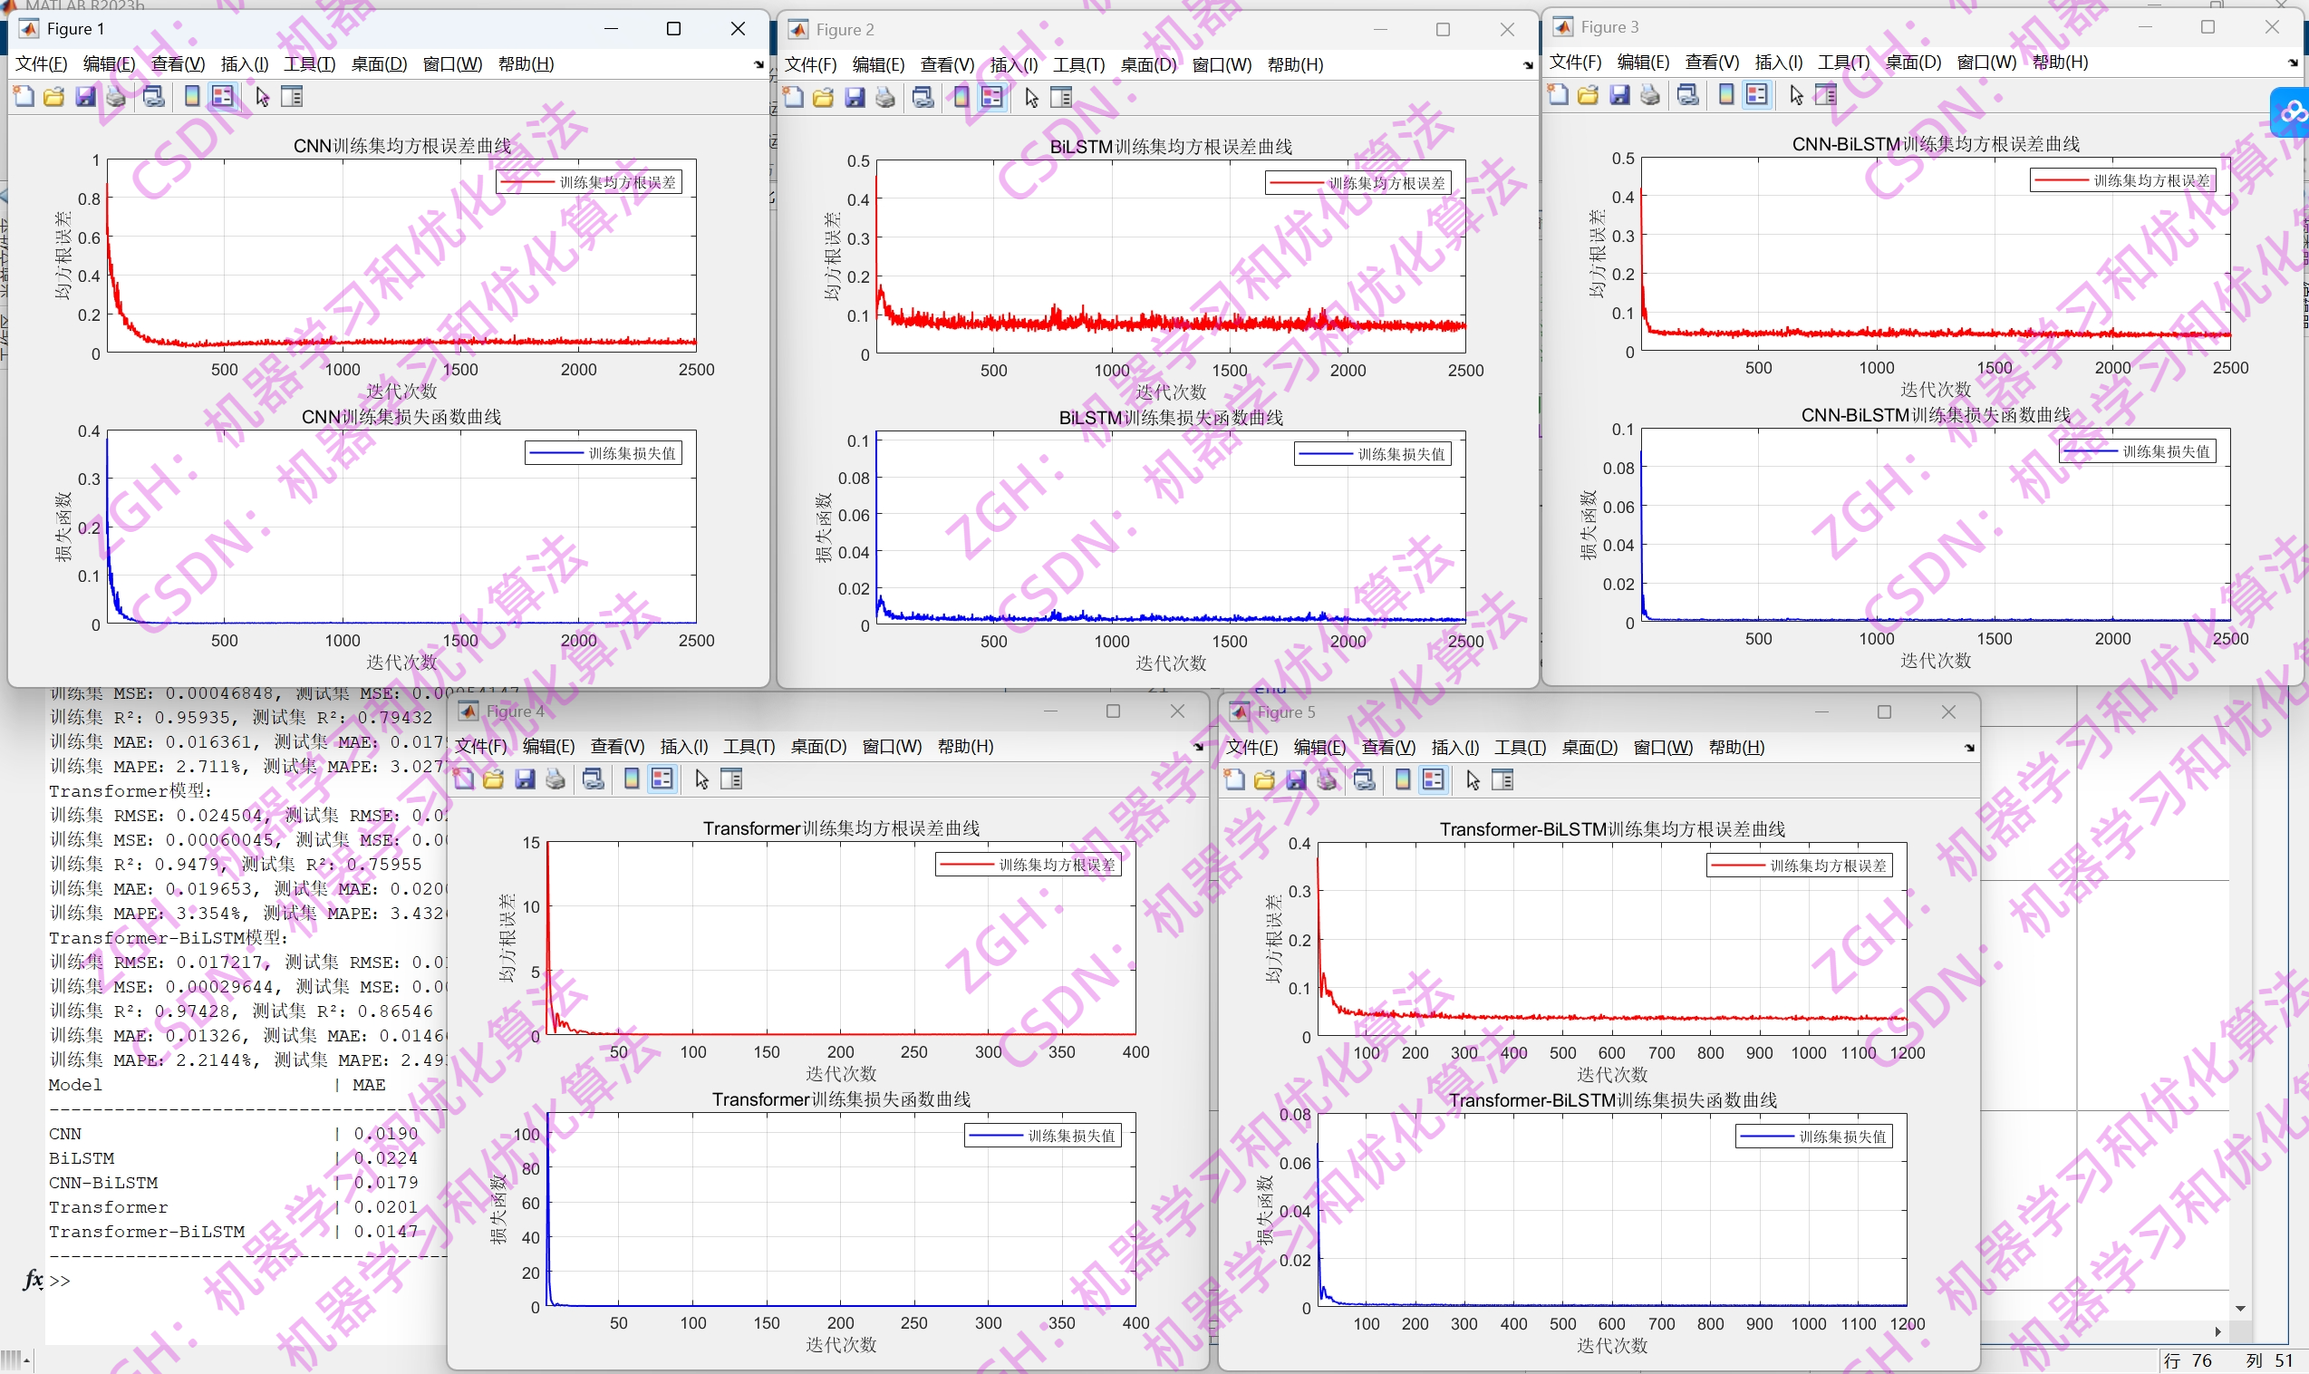The width and height of the screenshot is (2309, 1374).
Task: Open the 窗口(W) menu in Figure 1
Action: pyautogui.click(x=452, y=63)
